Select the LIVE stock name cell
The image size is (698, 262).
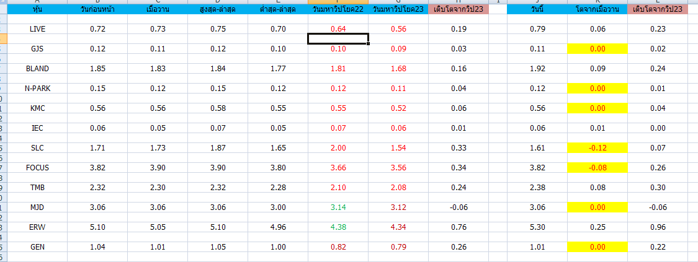[x=37, y=29]
